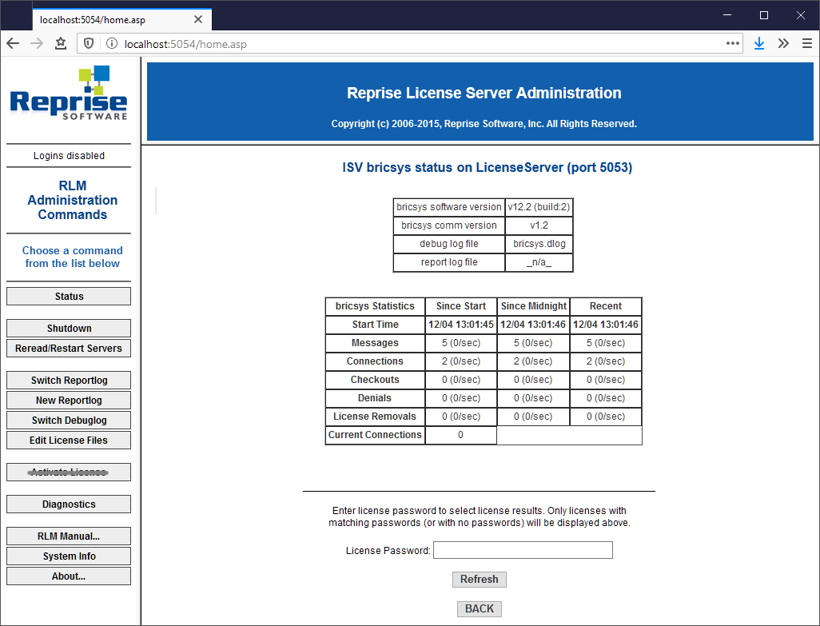Screen dimensions: 820x626
Task: Click the Switch Debuglog button
Action: (69, 420)
